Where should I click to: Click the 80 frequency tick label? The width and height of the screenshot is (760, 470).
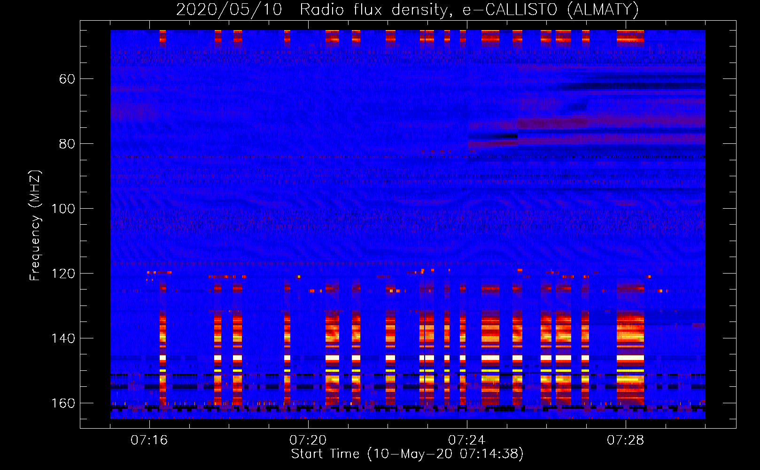click(67, 144)
